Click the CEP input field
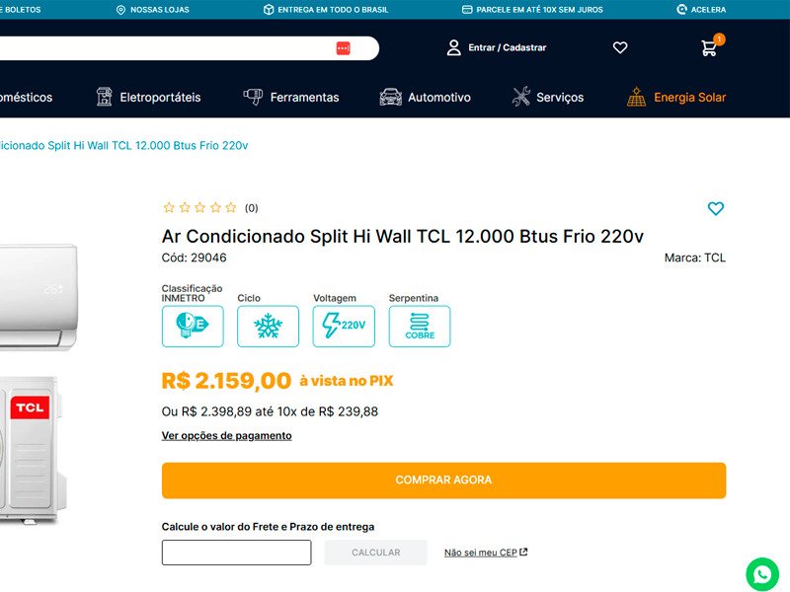790x592 pixels. (236, 553)
